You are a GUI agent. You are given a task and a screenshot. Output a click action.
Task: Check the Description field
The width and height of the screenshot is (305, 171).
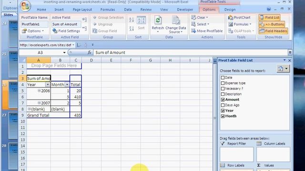tap(223, 94)
